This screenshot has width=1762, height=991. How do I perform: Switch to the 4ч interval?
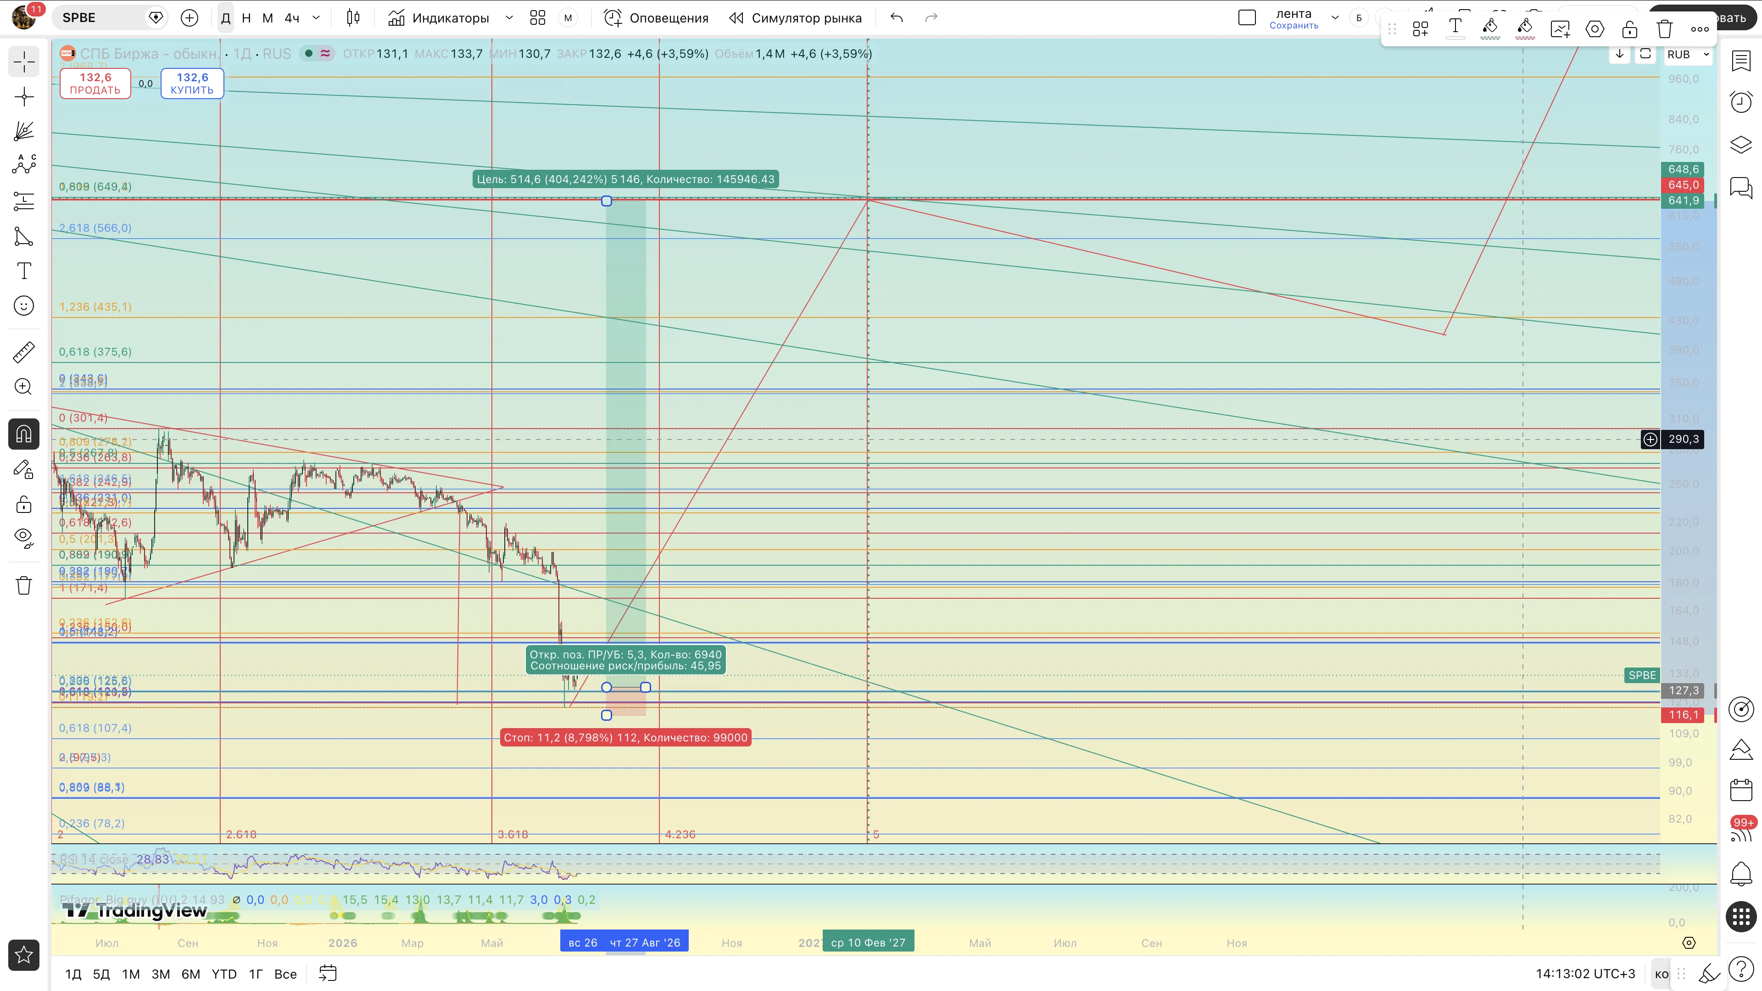click(x=292, y=18)
